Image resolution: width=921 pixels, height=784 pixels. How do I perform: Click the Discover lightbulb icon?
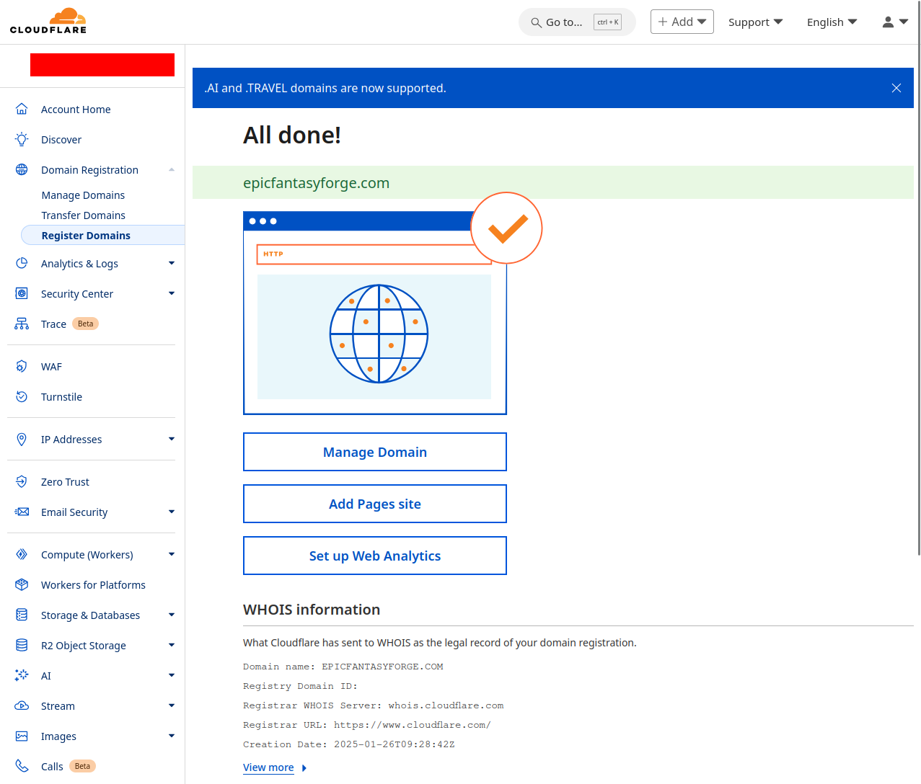click(22, 139)
